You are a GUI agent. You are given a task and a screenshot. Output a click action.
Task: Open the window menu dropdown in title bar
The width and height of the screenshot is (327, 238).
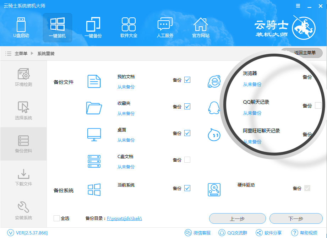[x=297, y=6]
